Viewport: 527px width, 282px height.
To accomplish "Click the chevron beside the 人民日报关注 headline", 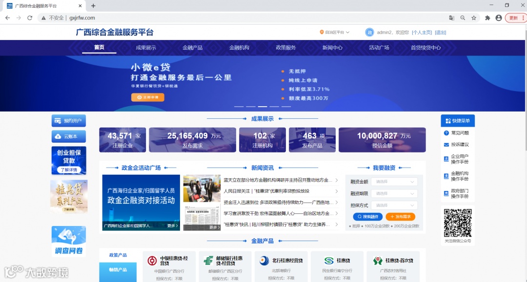I will (x=336, y=191).
